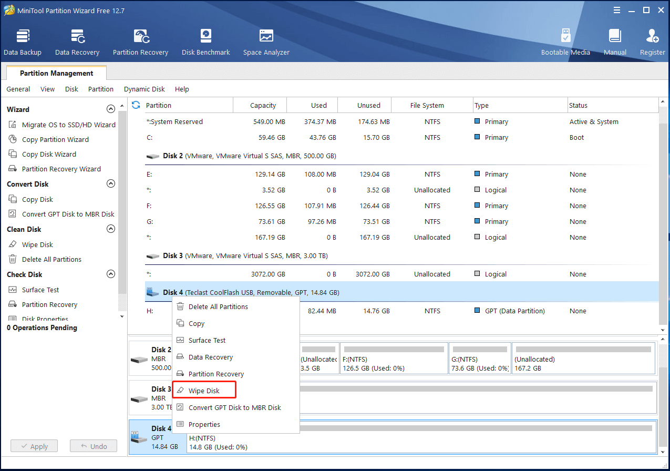Click the sidebar scroll down arrow
670x471 pixels.
coord(122,316)
